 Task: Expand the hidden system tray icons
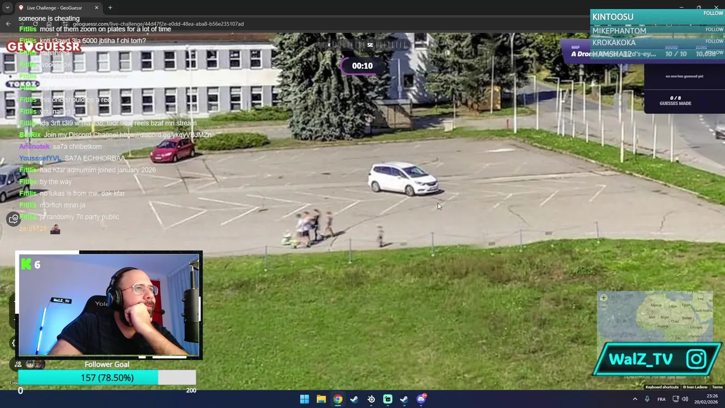[x=635, y=399]
